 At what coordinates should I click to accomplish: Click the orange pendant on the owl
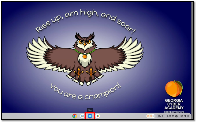click(85, 56)
